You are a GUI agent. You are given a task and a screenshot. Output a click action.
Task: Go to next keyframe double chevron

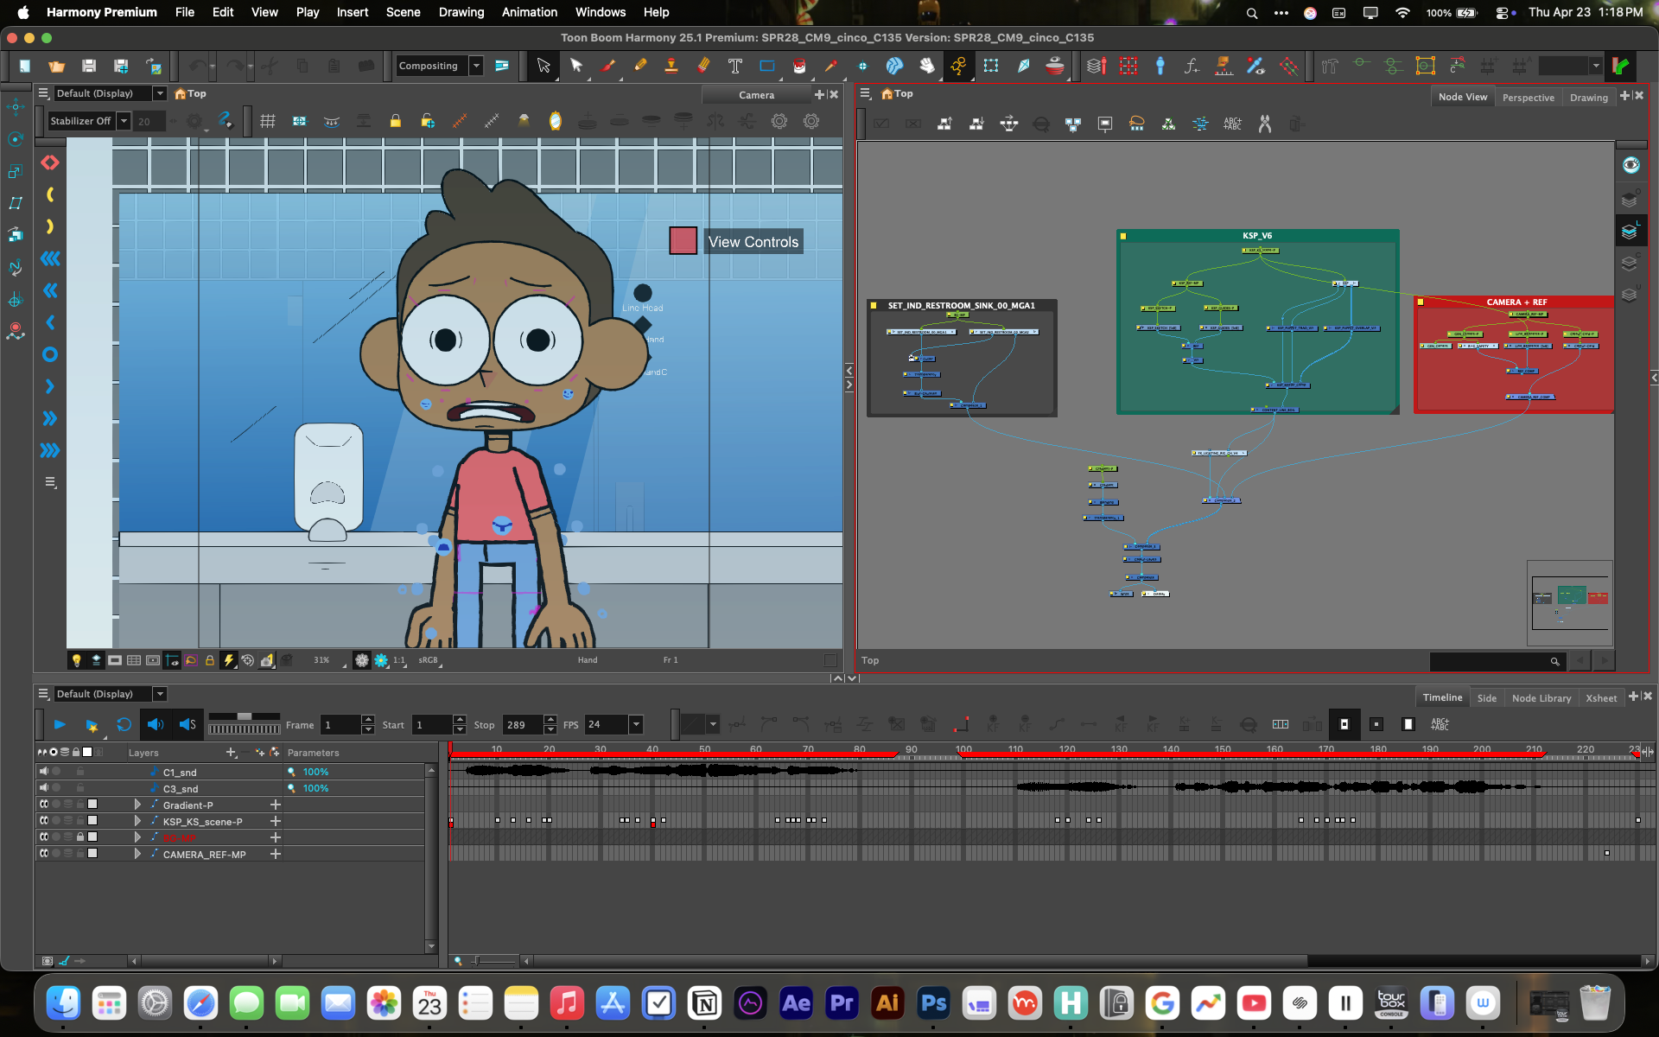click(50, 418)
